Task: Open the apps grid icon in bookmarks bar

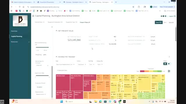Action: coord(11,11)
